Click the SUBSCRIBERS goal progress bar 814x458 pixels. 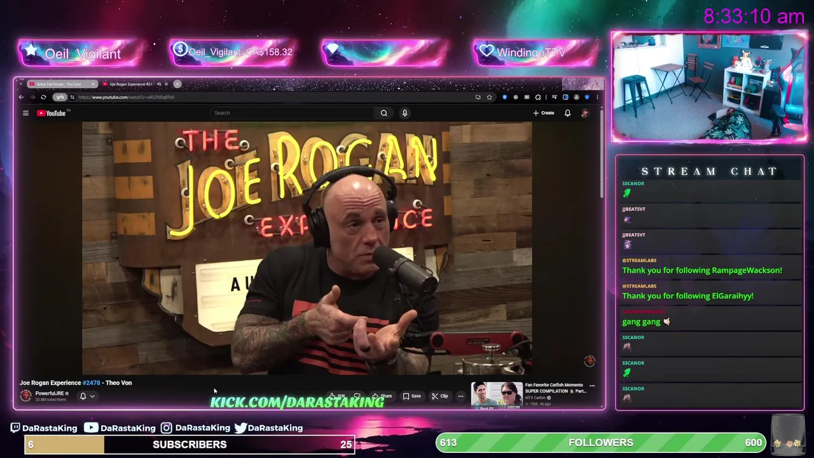[190, 445]
